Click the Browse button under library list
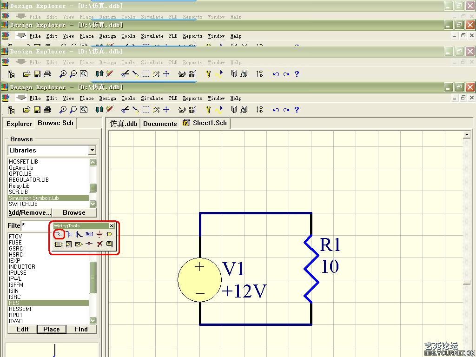 74,212
